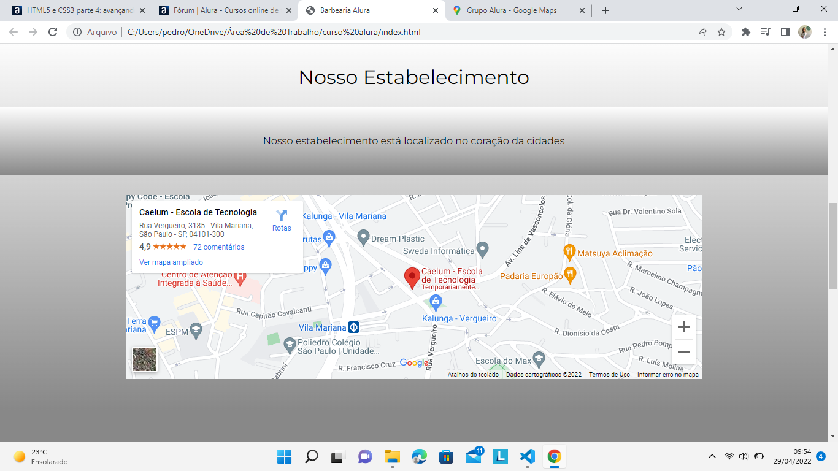
Task: Reload the page
Action: [53, 32]
